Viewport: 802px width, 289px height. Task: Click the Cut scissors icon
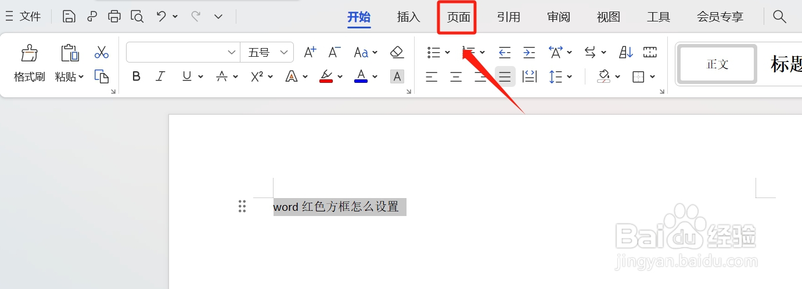click(x=102, y=52)
